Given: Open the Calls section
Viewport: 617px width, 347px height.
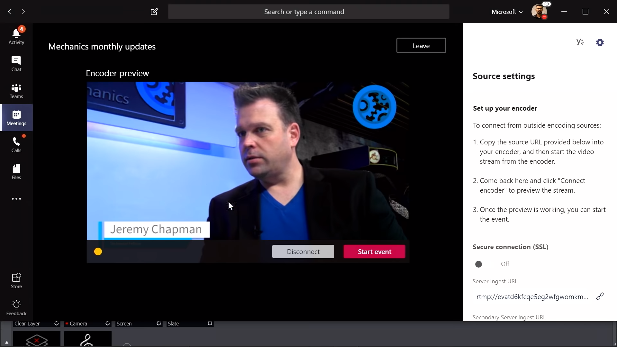Looking at the screenshot, I should 16,145.
